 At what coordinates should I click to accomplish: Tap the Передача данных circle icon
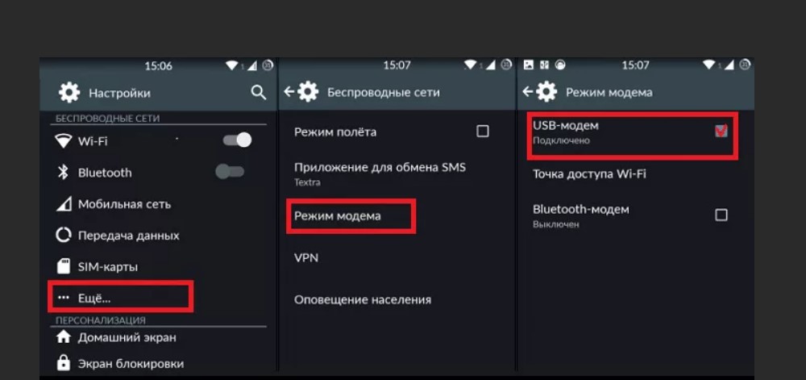[63, 236]
